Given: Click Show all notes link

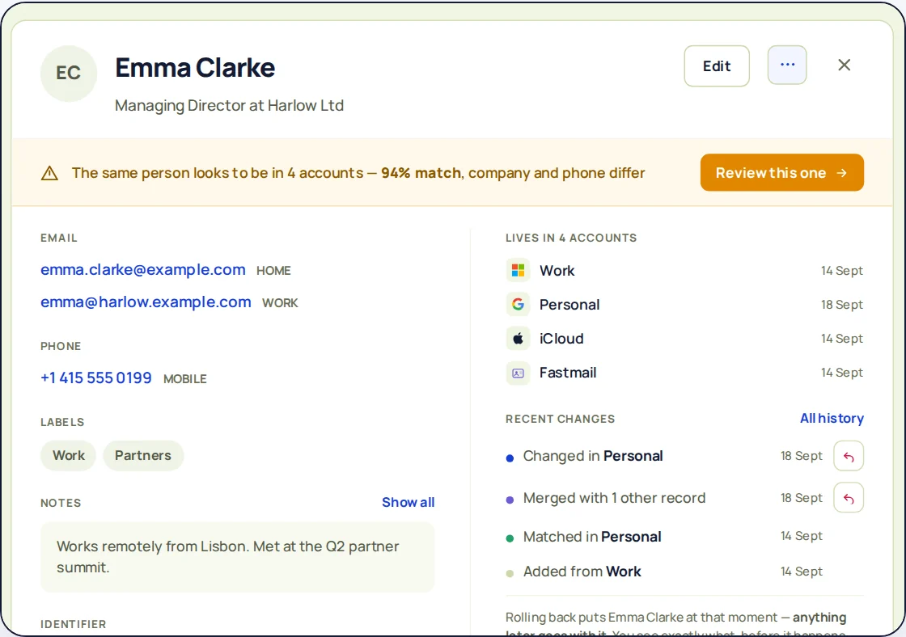Looking at the screenshot, I should (408, 503).
